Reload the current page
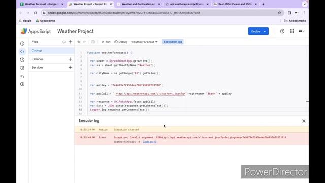The image size is (325, 183). (35, 13)
